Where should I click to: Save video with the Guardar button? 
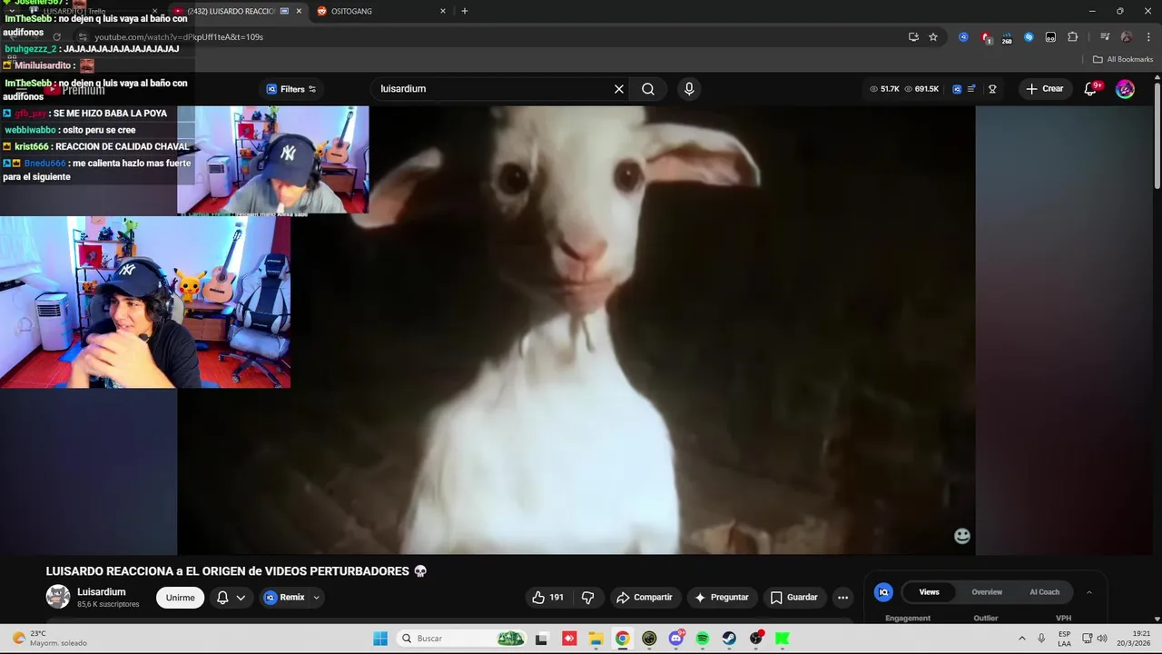[793, 598]
